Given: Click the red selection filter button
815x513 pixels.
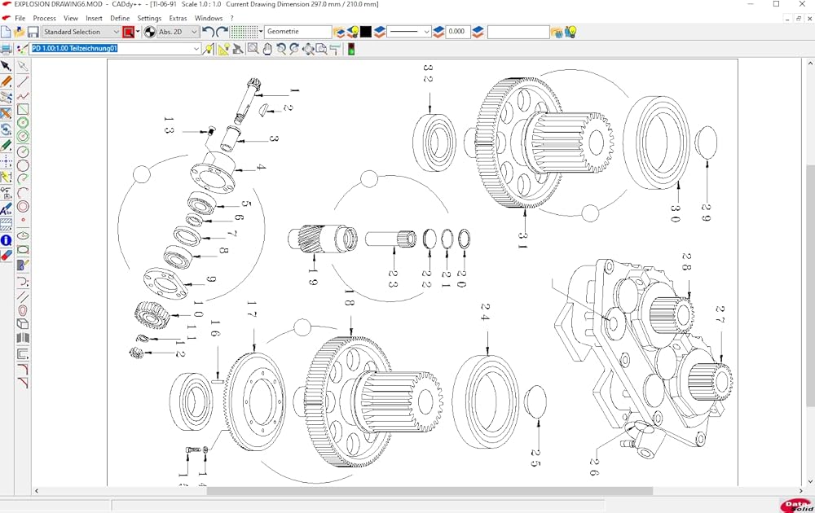Looking at the screenshot, I should point(128,32).
